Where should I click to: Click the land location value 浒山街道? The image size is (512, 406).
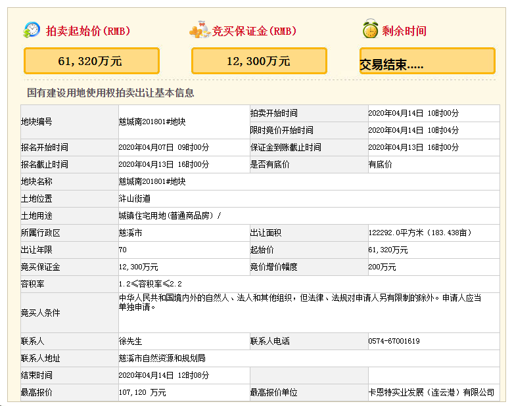pos(133,198)
